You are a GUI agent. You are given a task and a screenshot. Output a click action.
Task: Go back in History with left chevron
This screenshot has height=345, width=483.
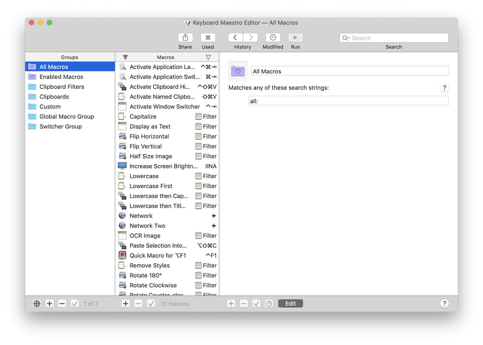[x=235, y=38]
